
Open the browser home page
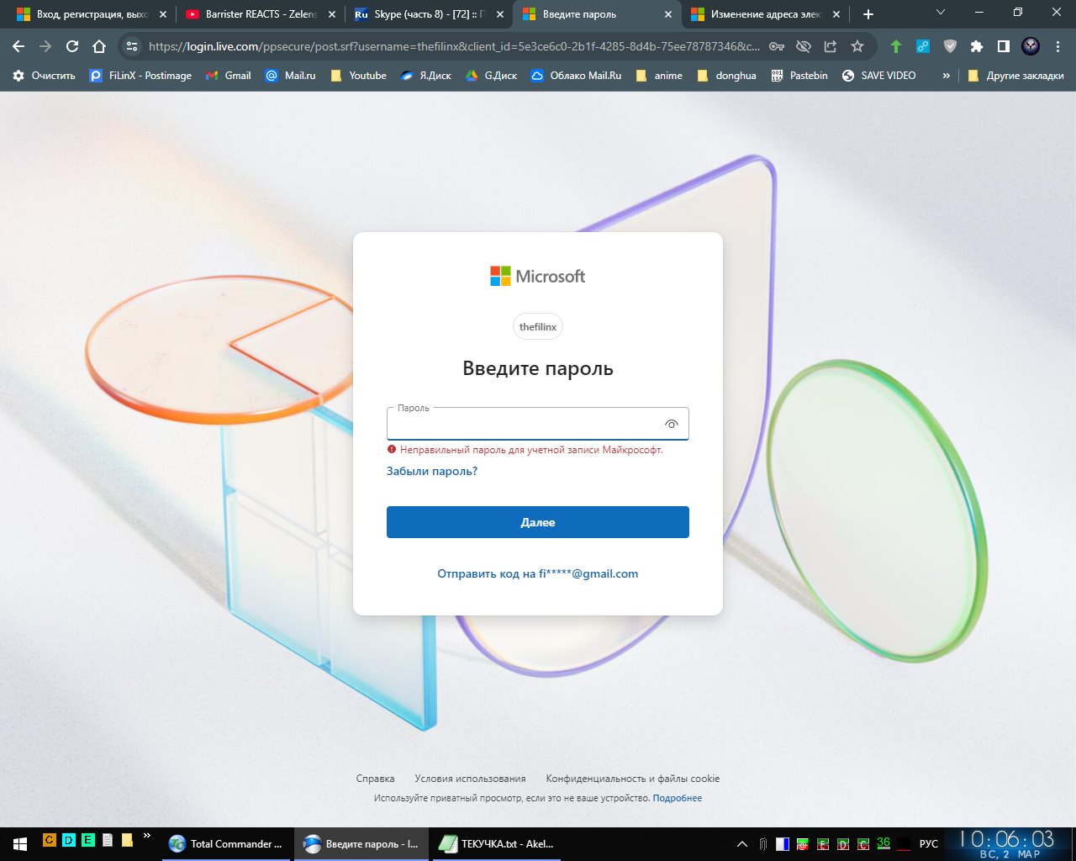[99, 46]
